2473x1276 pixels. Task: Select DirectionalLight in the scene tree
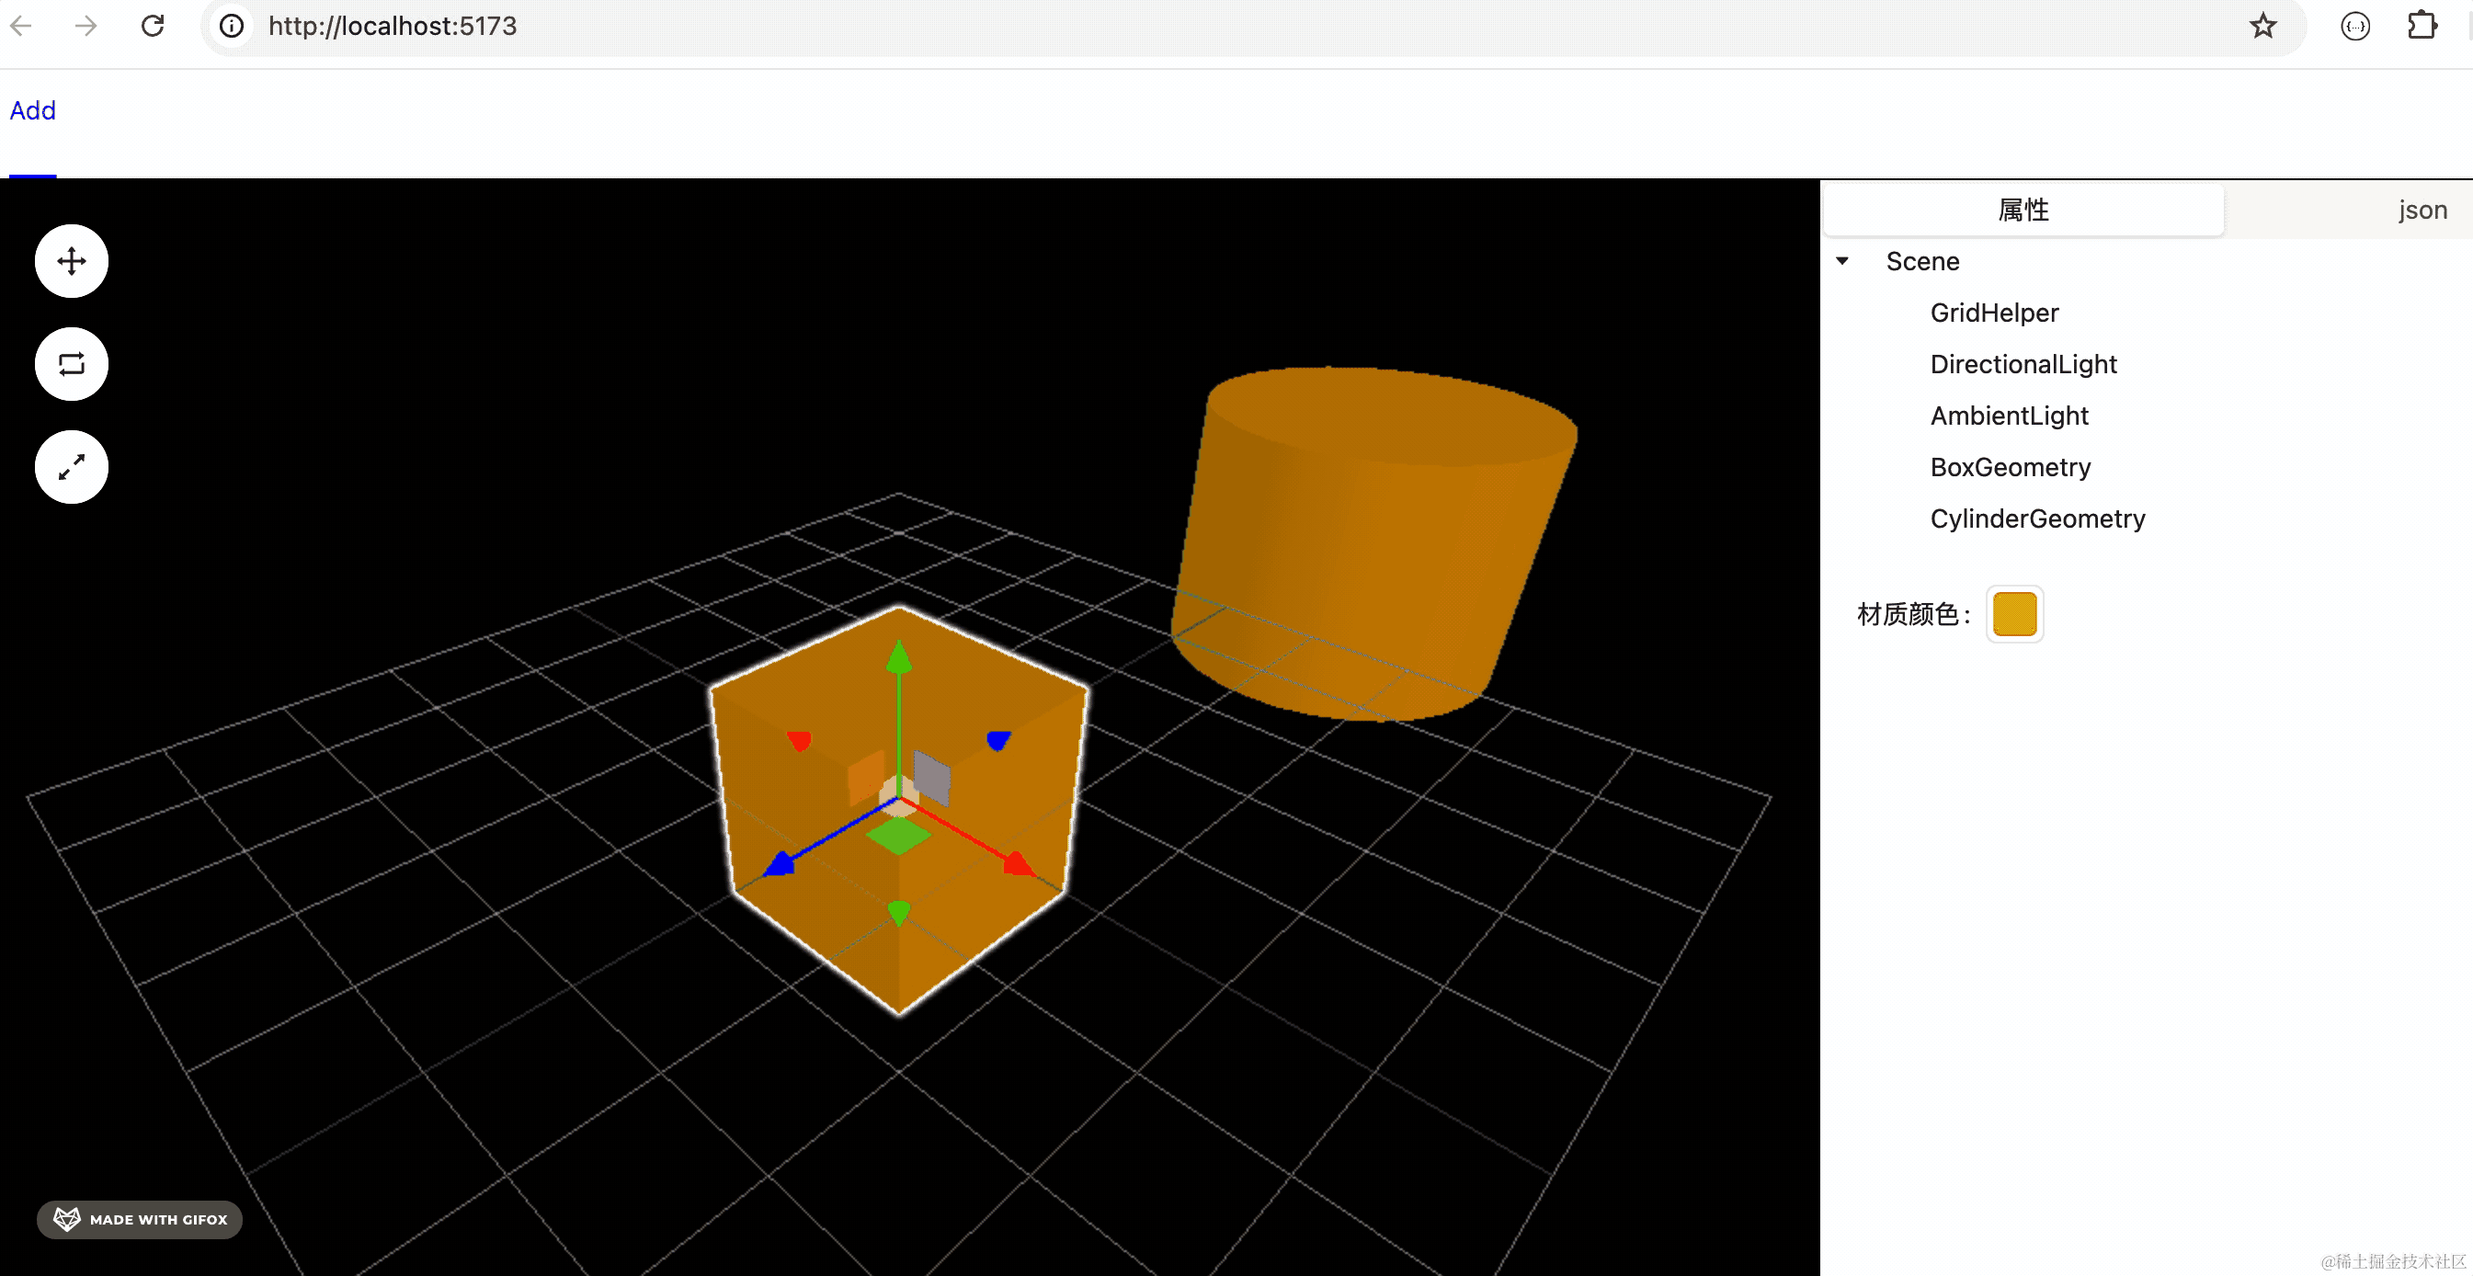click(x=2023, y=364)
